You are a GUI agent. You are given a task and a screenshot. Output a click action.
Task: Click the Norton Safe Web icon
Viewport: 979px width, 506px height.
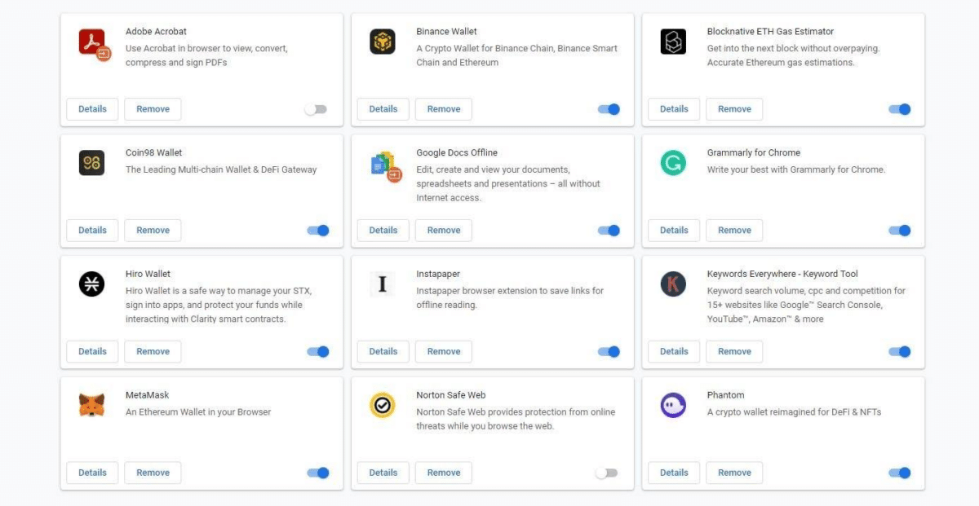click(x=383, y=405)
